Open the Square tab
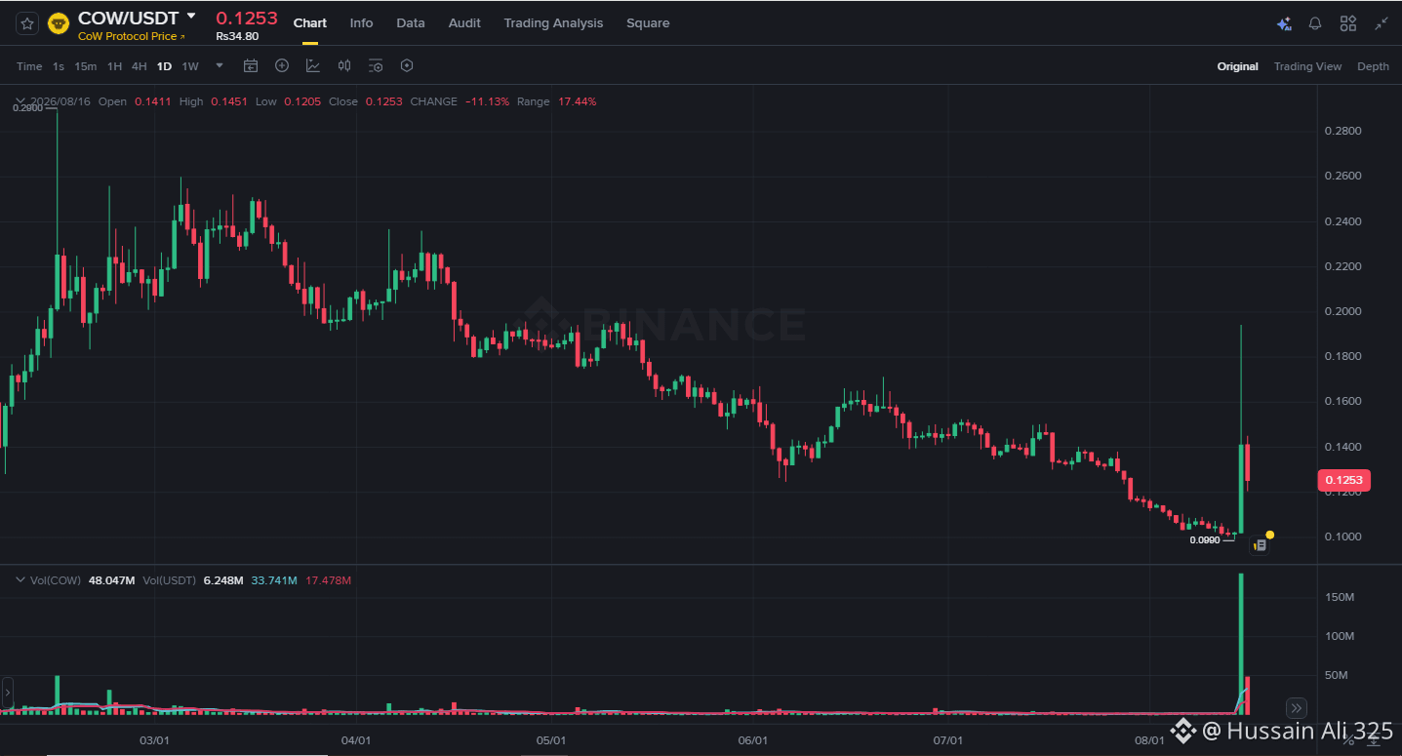The height and width of the screenshot is (756, 1402). coord(648,23)
